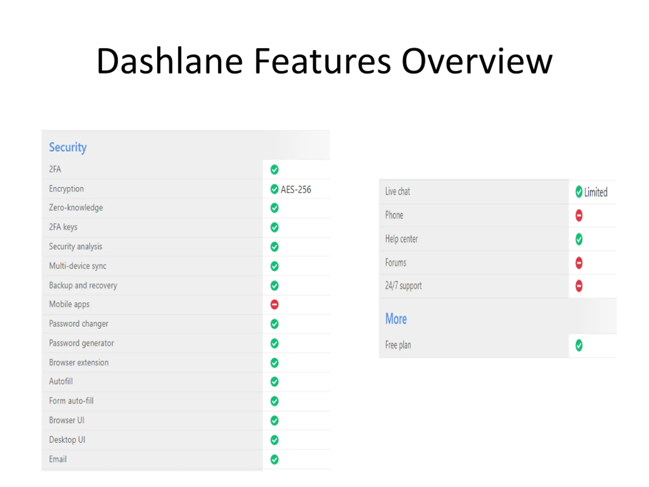This screenshot has height=487, width=649.
Task: Click the Form auto-fill label
Action: (71, 401)
